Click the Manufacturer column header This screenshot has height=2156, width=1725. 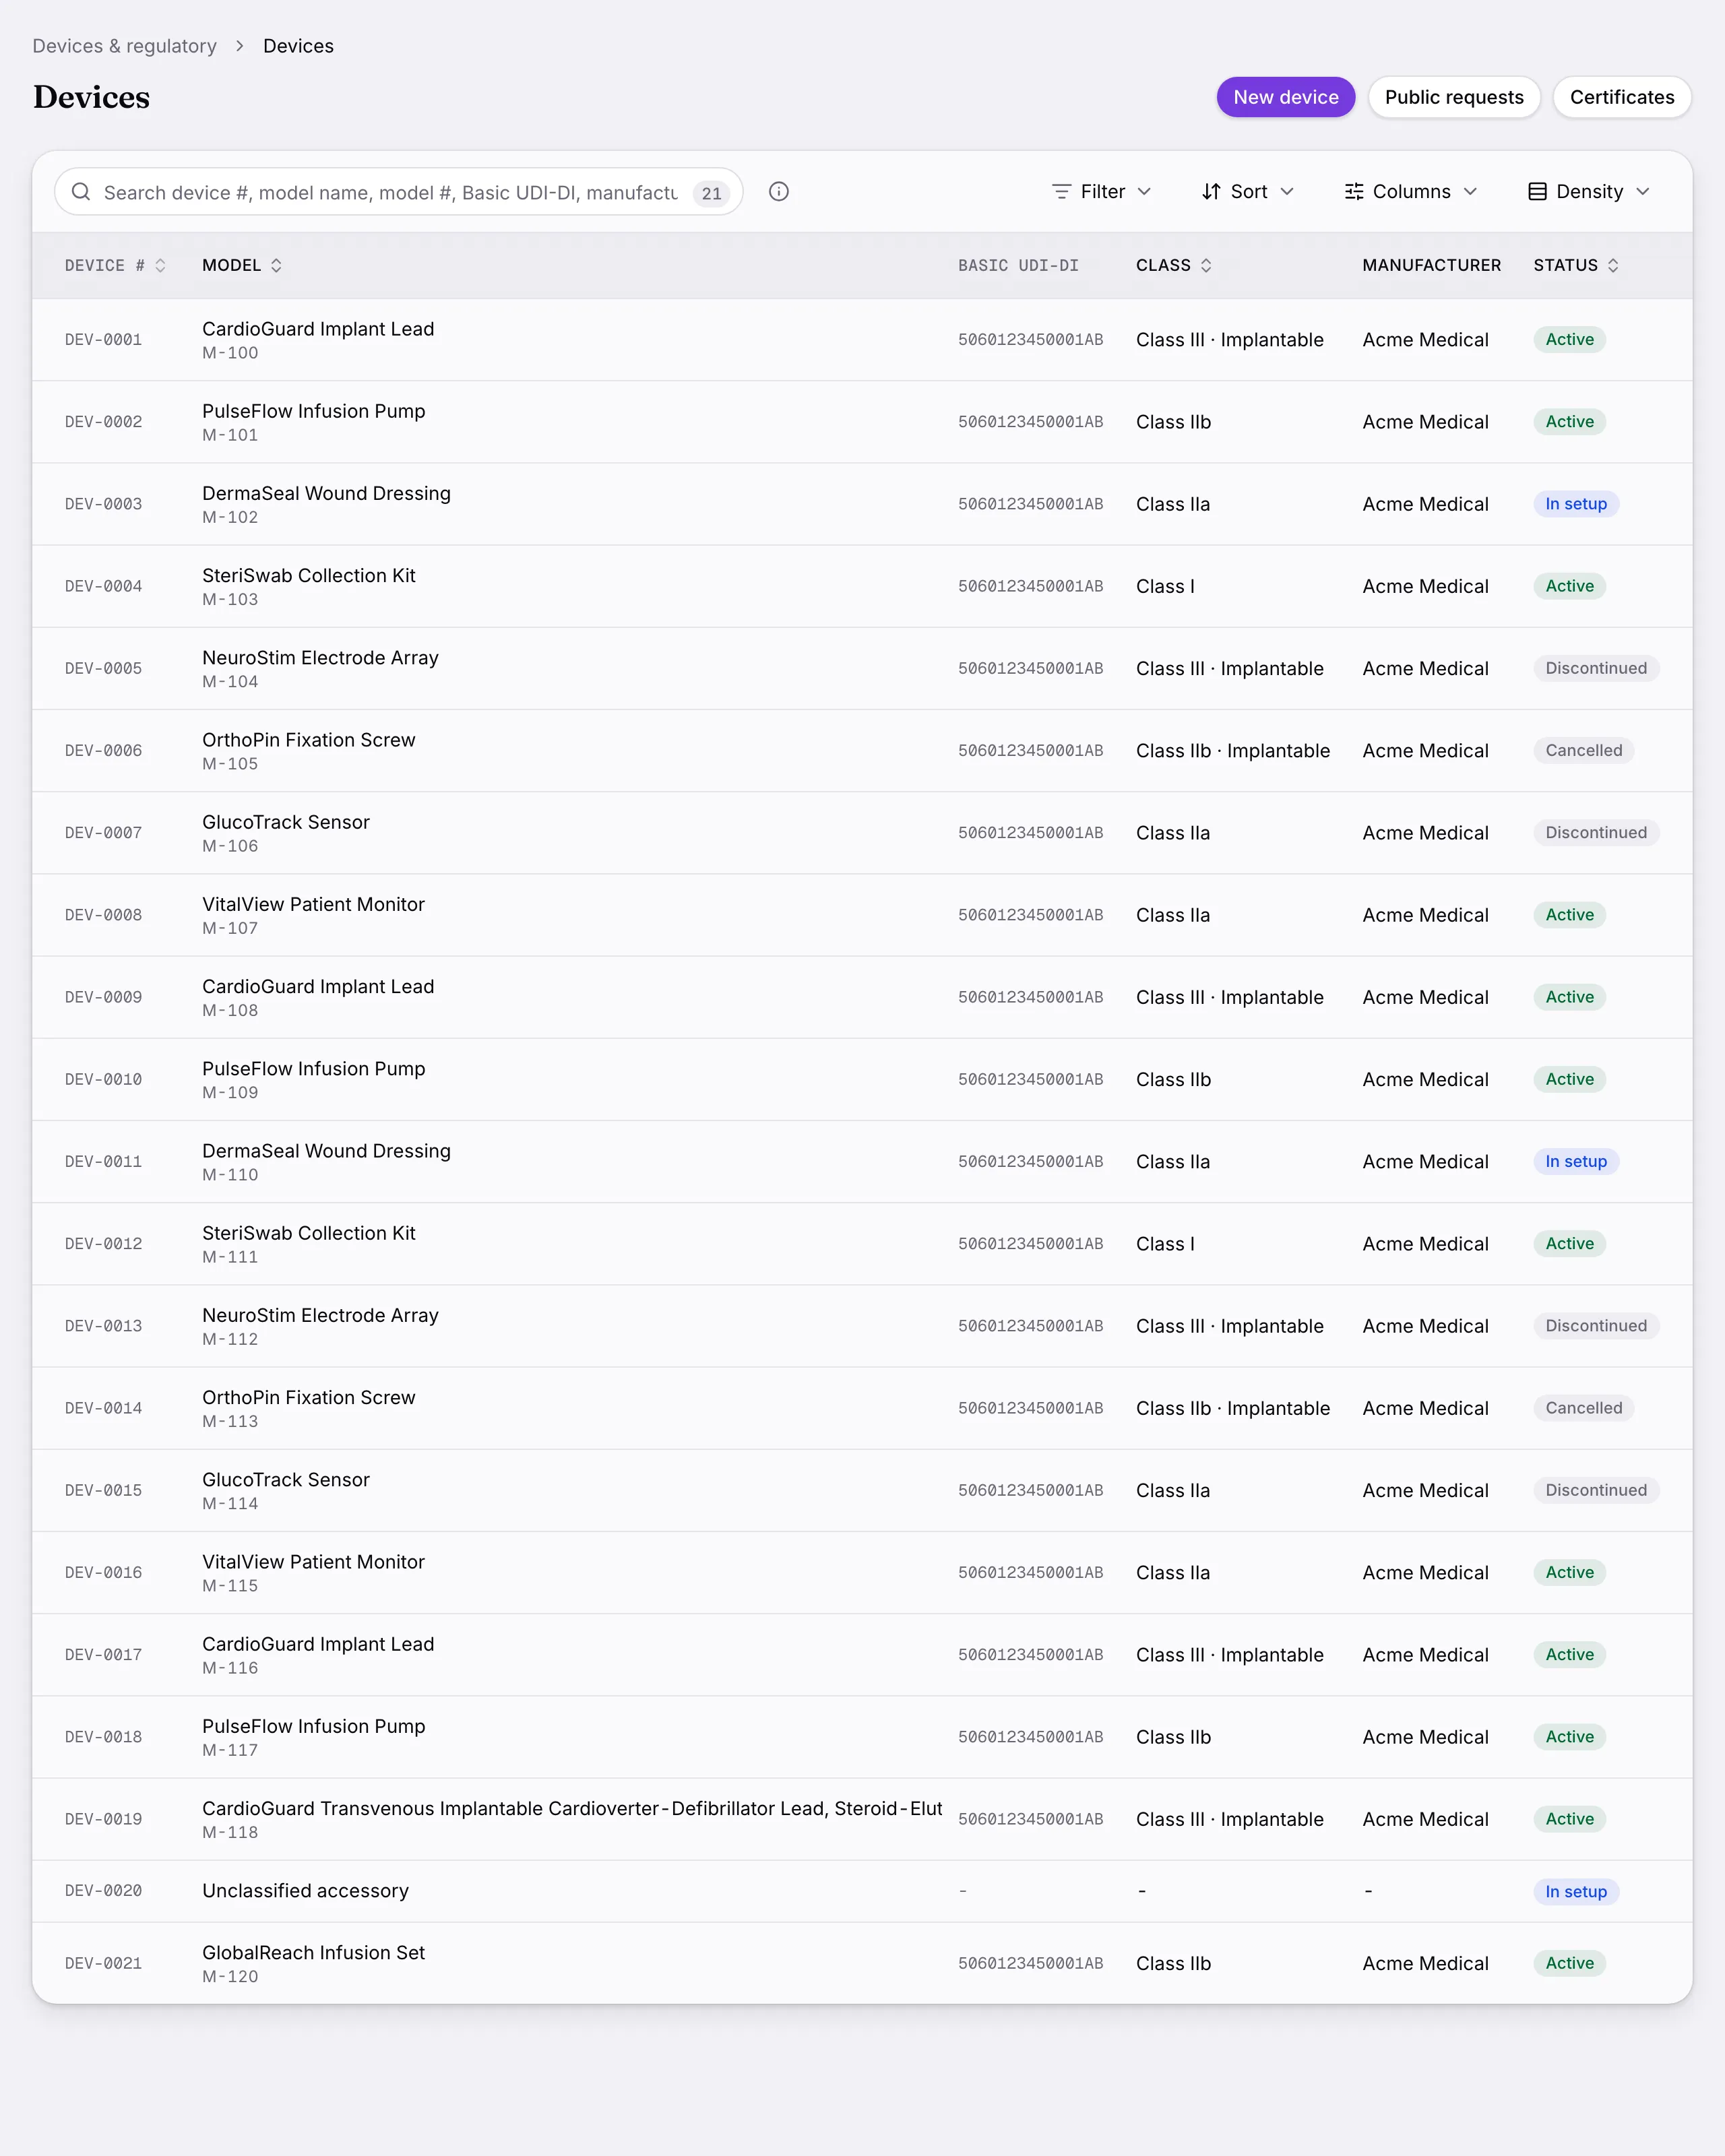(x=1431, y=265)
